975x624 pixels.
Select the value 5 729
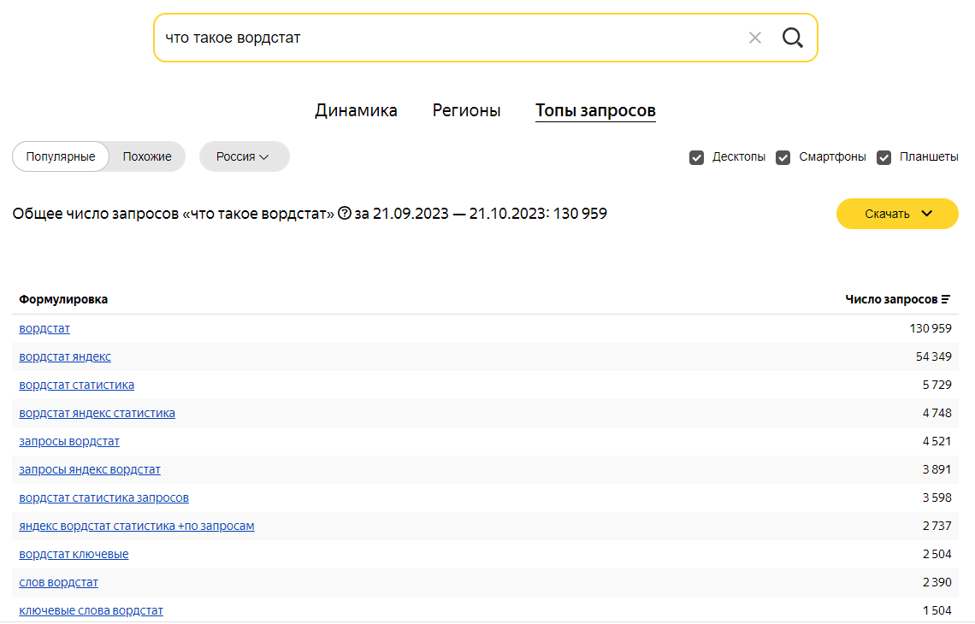click(x=937, y=385)
